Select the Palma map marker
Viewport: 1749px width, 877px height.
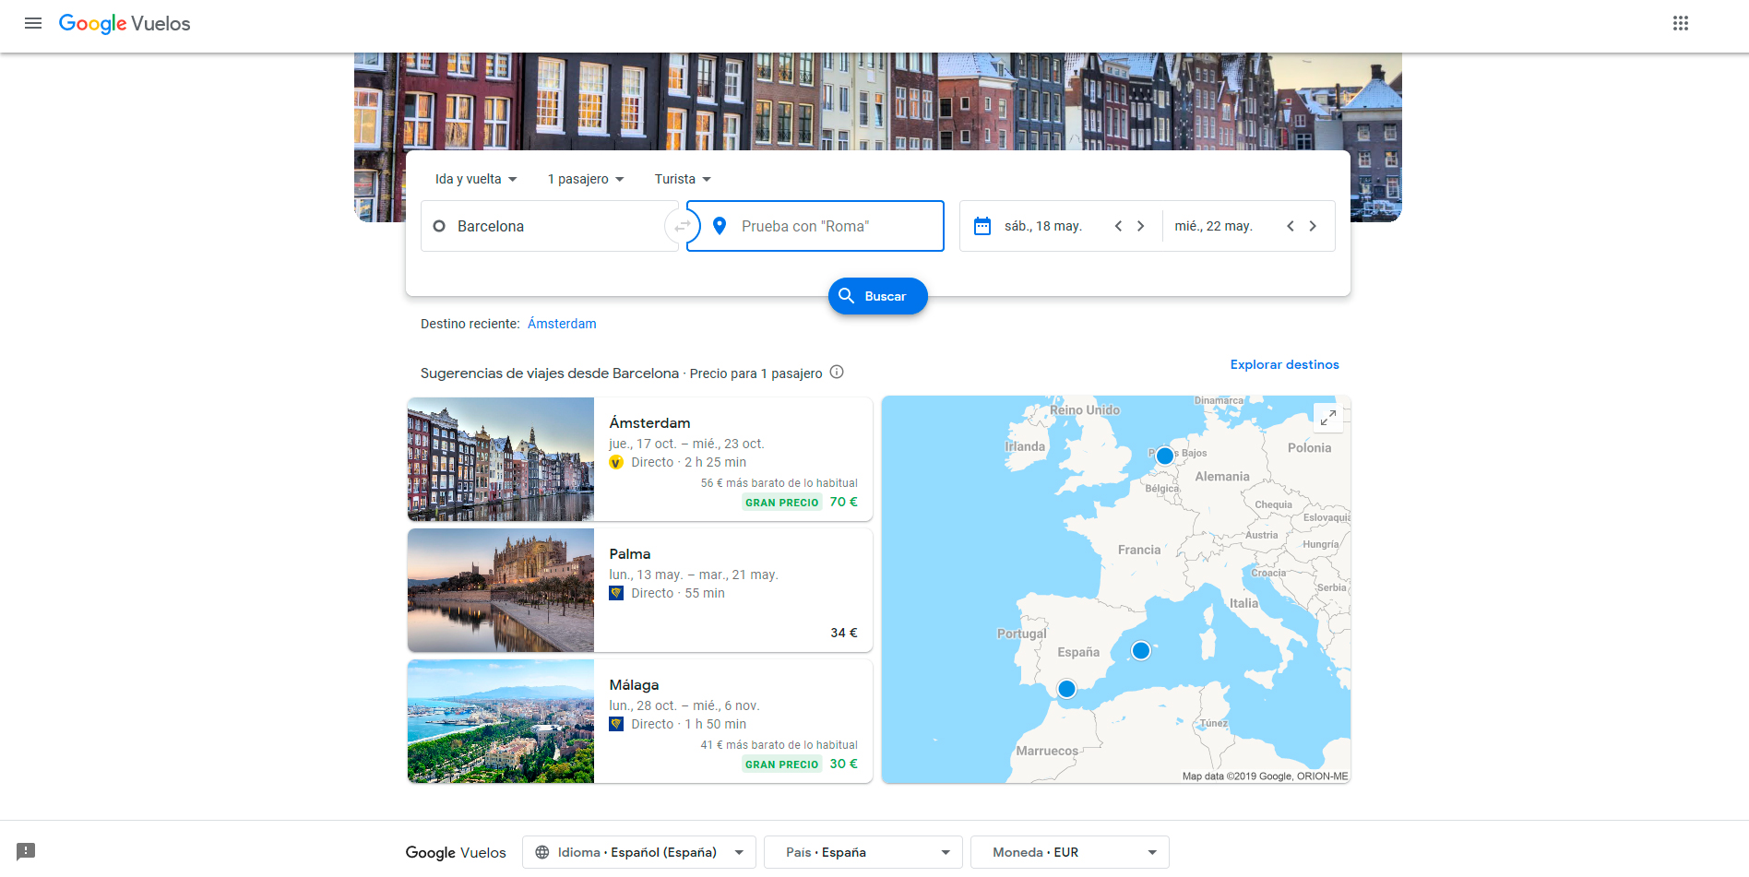1141,651
